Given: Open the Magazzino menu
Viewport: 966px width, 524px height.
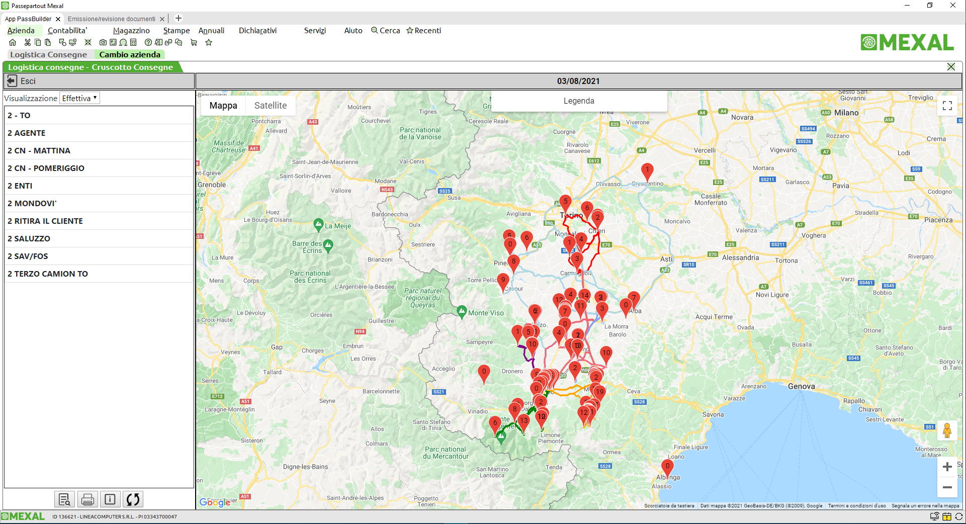Looking at the screenshot, I should pyautogui.click(x=131, y=31).
